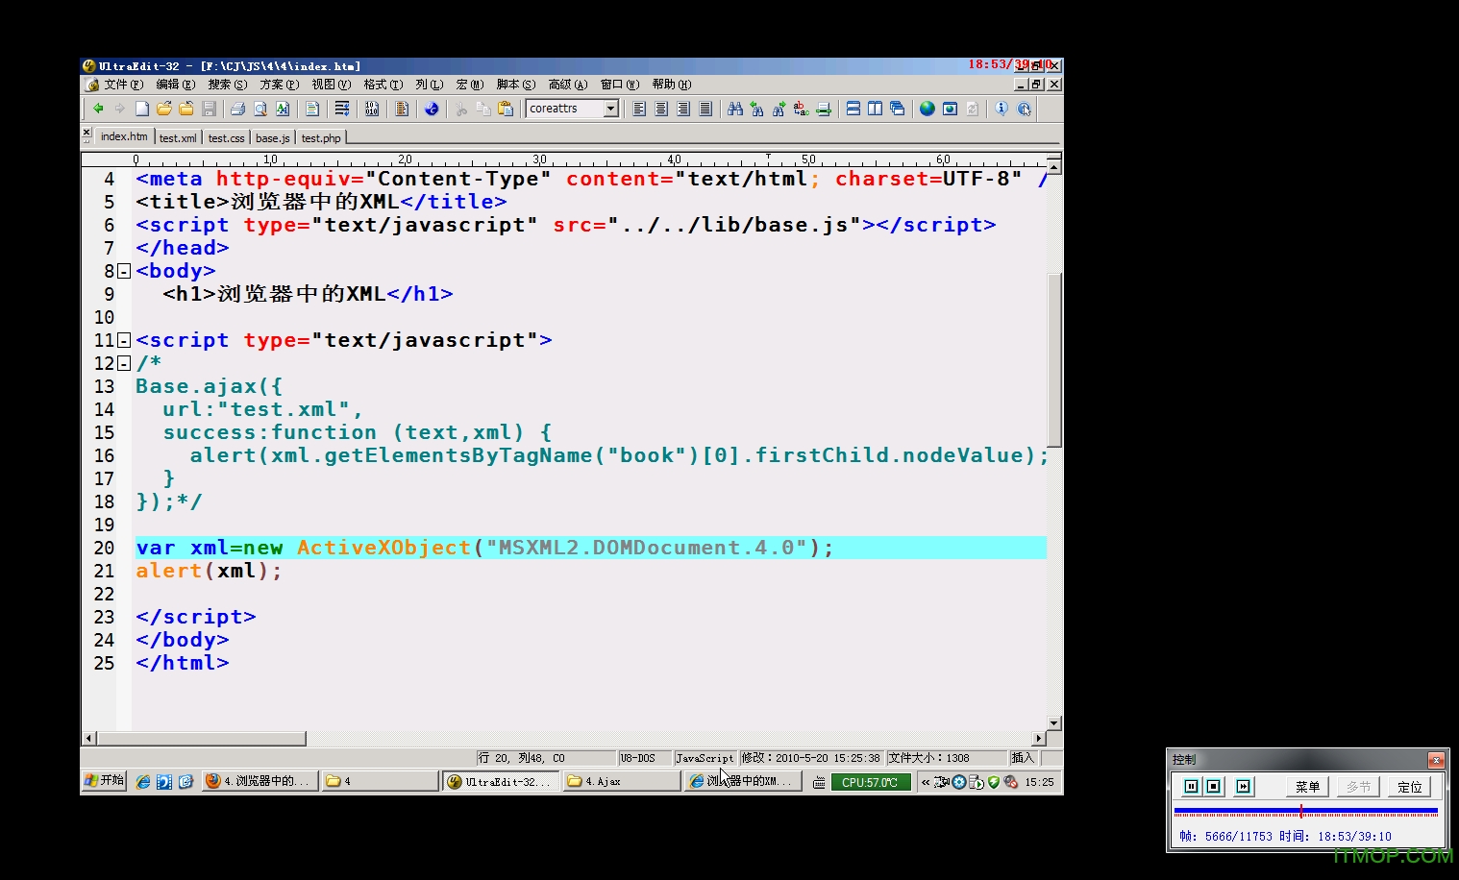The image size is (1459, 880).
Task: Close the 控制 panel window
Action: point(1436,760)
